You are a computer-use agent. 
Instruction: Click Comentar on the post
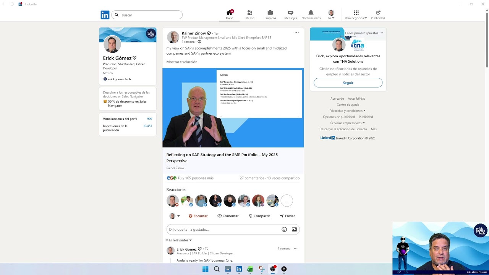point(228,216)
